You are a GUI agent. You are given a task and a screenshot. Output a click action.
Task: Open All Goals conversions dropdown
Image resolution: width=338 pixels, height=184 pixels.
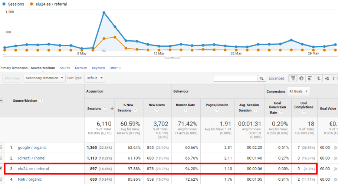[298, 91]
